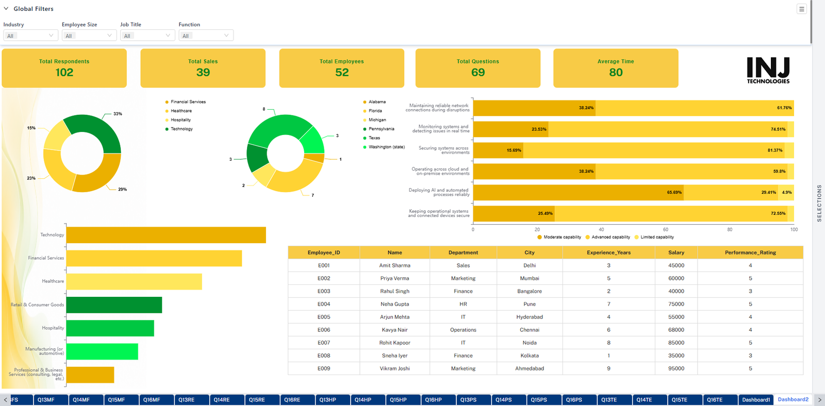Viewport: 825px width, 406px height.
Task: Select the Total Respondents KPI card
Action: [64, 68]
